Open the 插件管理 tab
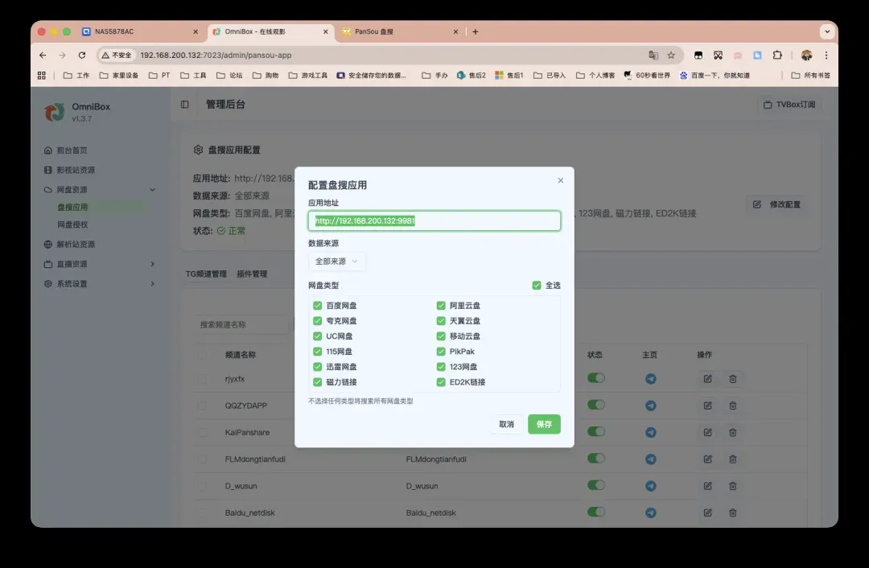This screenshot has width=869, height=568. point(252,274)
